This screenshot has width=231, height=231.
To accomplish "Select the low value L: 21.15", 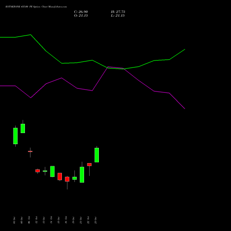I will tap(118, 16).
